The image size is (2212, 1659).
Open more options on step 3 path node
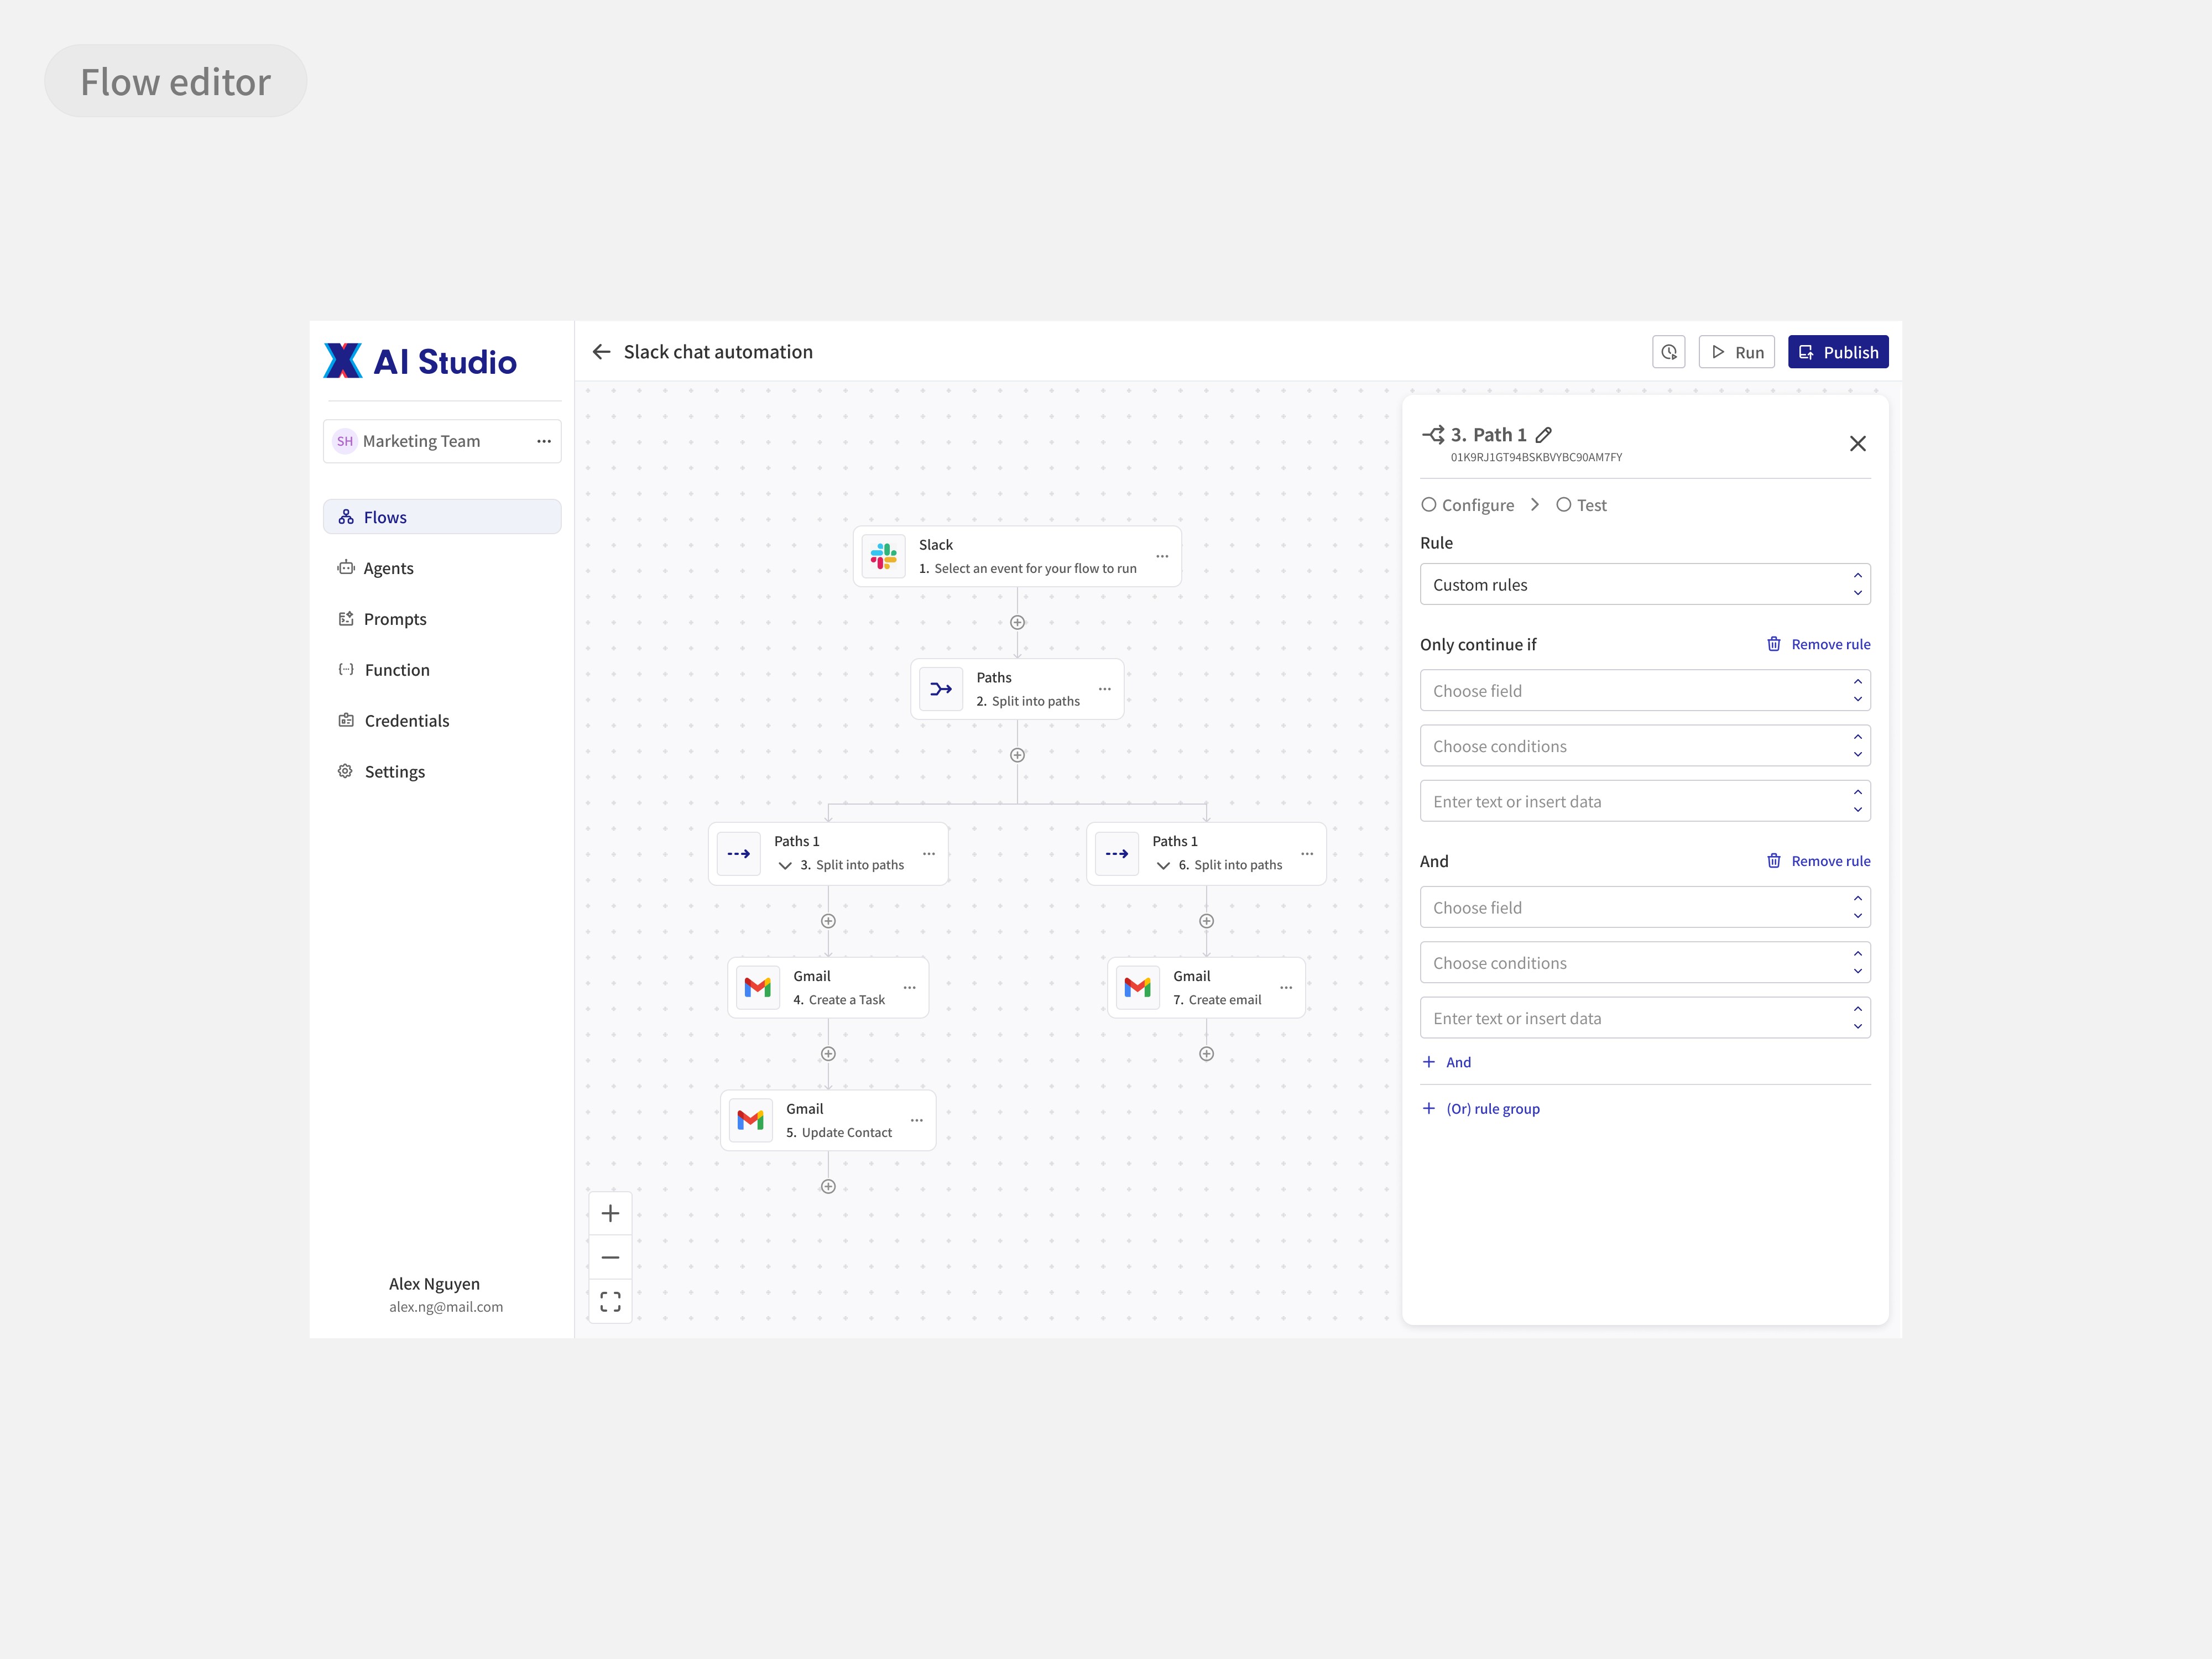tap(929, 854)
